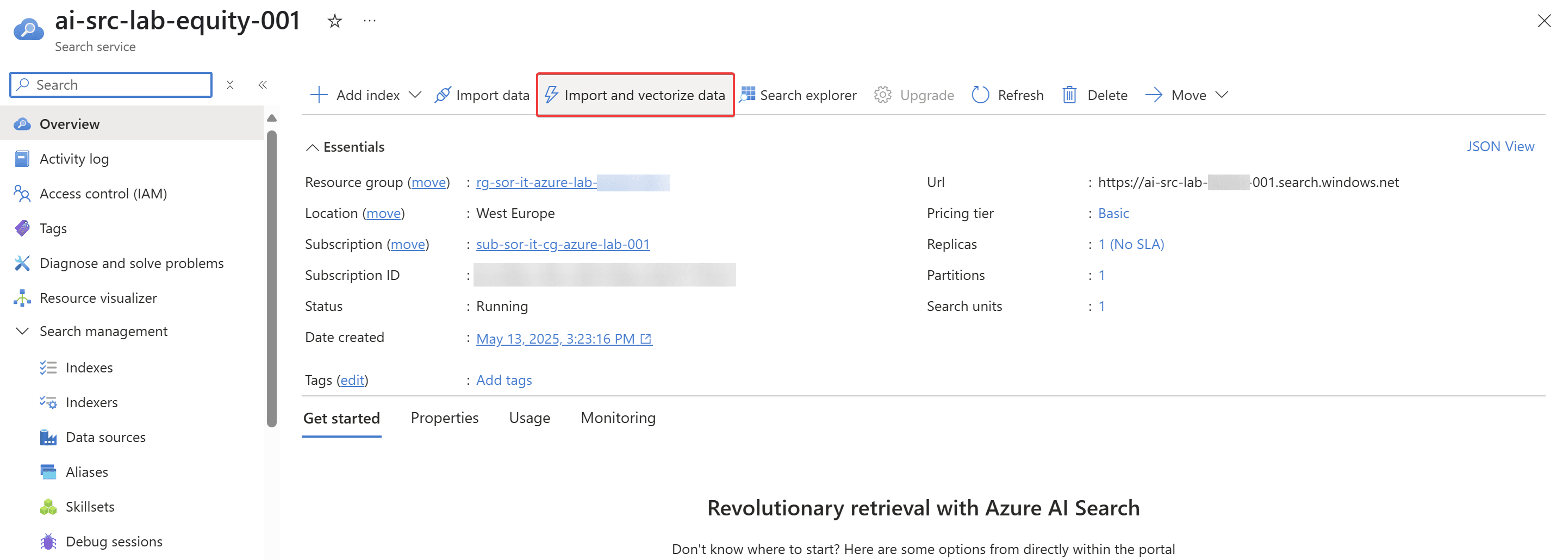Open Activity log from sidebar

pyautogui.click(x=132, y=158)
